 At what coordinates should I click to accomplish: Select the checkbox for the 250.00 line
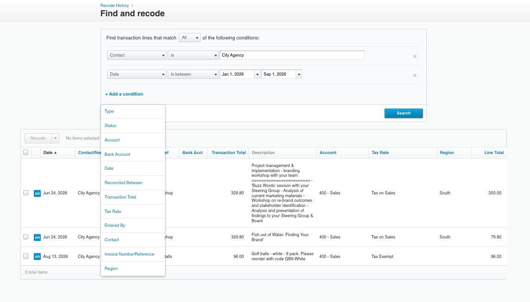pyautogui.click(x=25, y=193)
